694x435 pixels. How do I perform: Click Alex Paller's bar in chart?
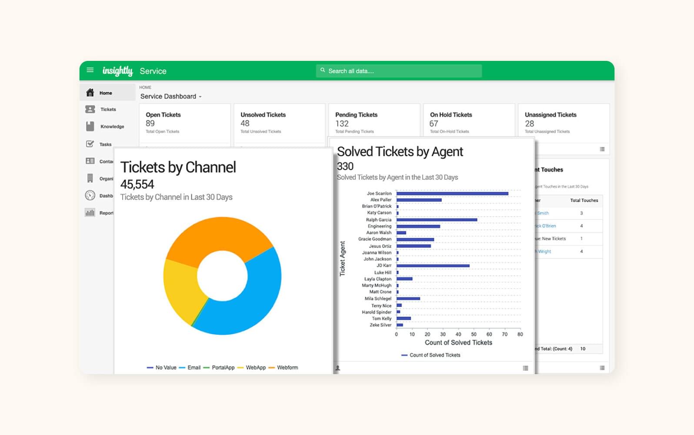419,200
